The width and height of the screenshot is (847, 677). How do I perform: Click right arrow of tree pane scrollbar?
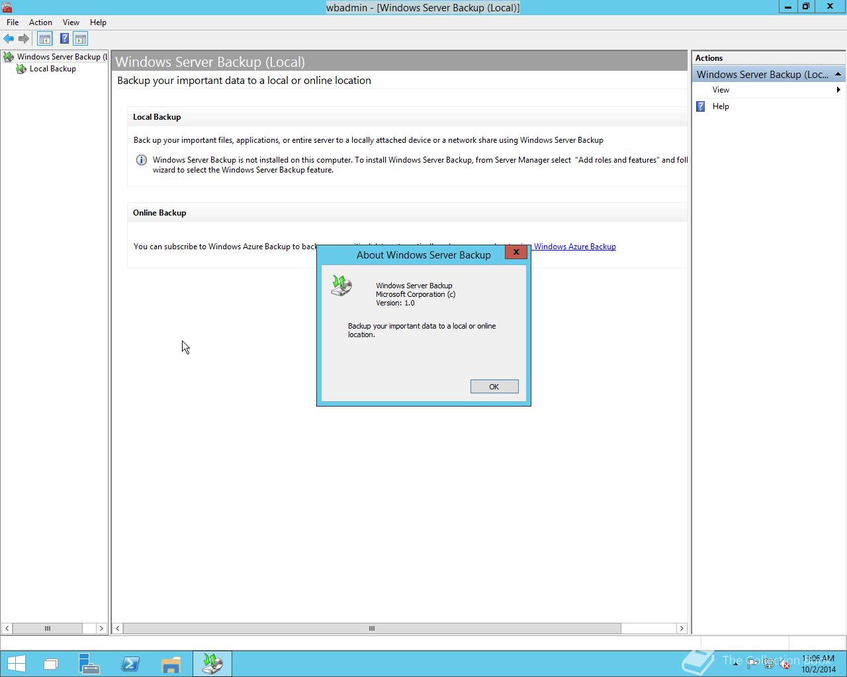101,629
